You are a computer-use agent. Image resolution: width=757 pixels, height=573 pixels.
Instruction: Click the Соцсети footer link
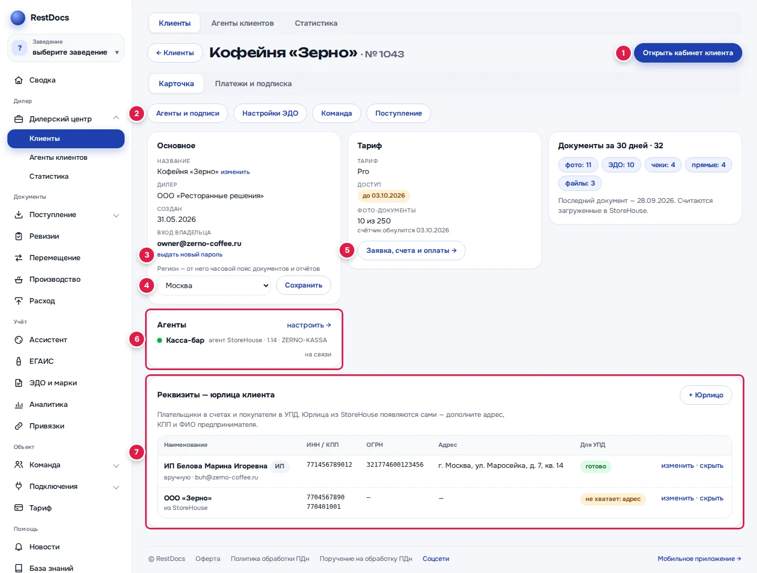pyautogui.click(x=436, y=559)
